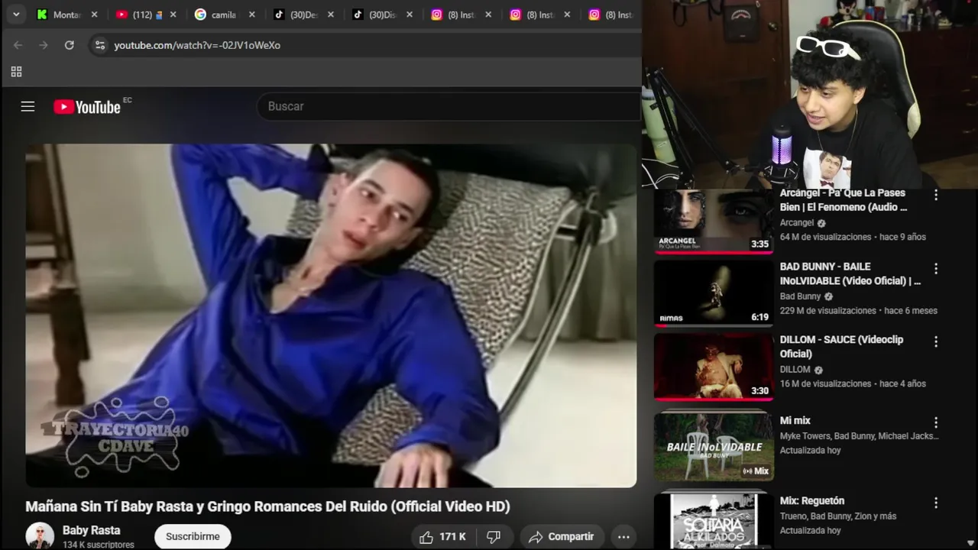Click the page scrollbar down arrow
Image resolution: width=978 pixels, height=550 pixels.
970,543
